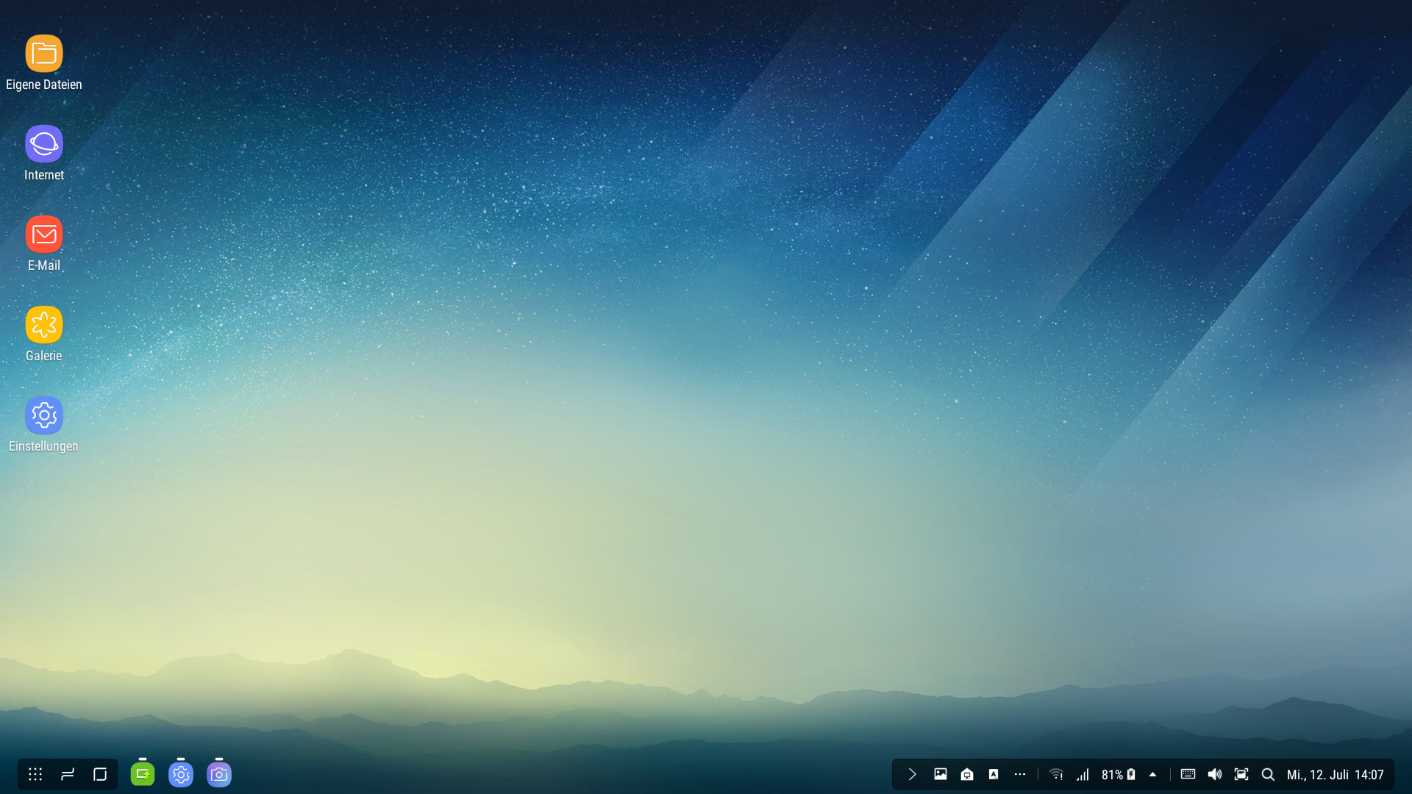Switch to running Settings app in taskbar
Image resolution: width=1412 pixels, height=794 pixels.
coord(181,774)
